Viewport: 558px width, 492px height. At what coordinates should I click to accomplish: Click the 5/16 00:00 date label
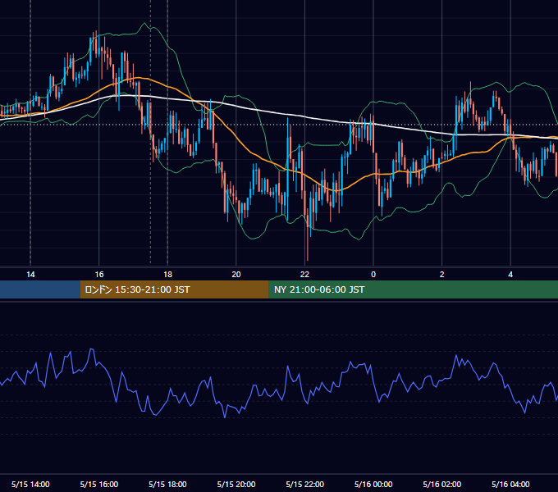click(373, 484)
